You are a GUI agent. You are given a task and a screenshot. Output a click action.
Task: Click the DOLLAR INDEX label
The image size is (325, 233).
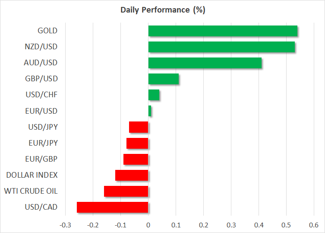coord(32,175)
